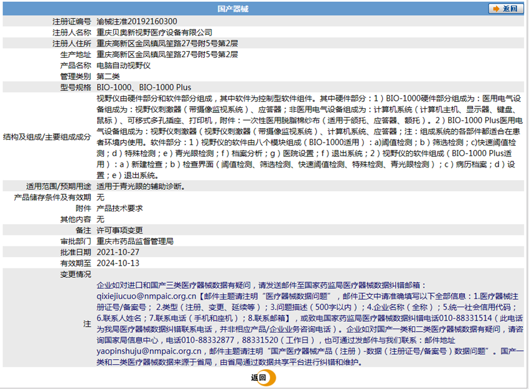This screenshot has width=529, height=389.
Task: Select expiry date 2024-10-13
Action: click(x=118, y=263)
